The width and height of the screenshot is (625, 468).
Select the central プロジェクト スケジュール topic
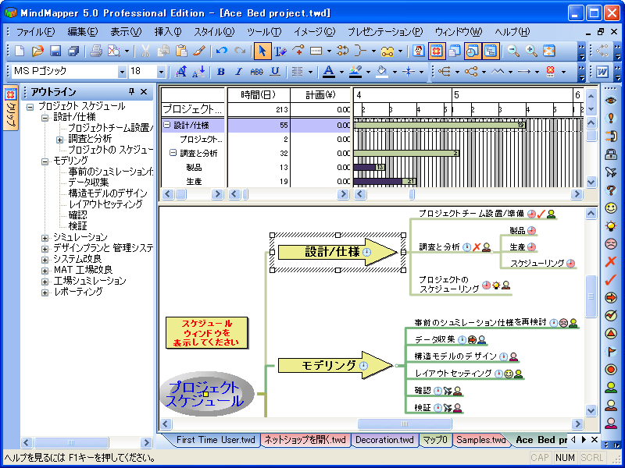pos(206,393)
